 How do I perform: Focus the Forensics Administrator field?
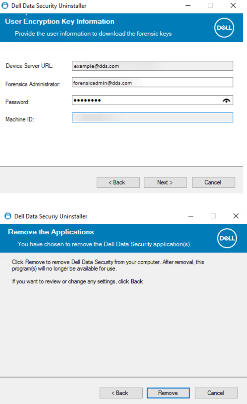153,83
